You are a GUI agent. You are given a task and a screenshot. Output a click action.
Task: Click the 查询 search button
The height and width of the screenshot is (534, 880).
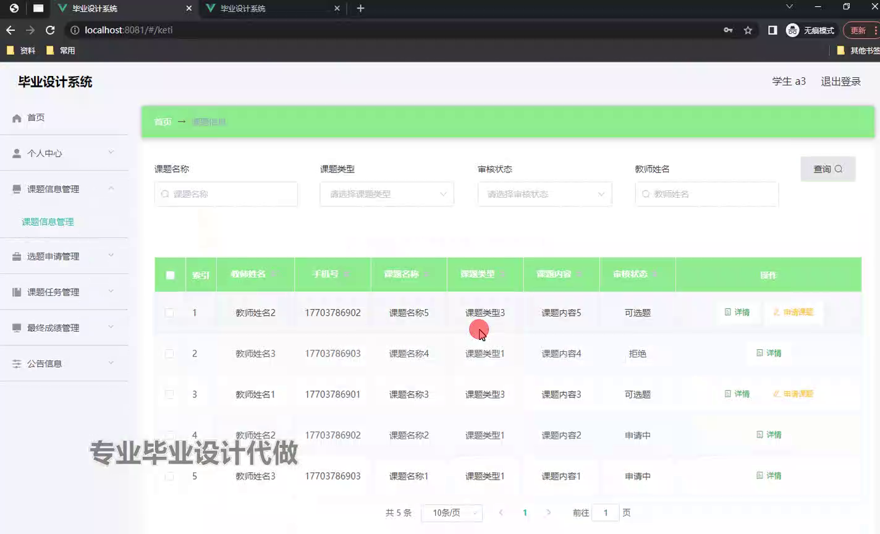827,169
